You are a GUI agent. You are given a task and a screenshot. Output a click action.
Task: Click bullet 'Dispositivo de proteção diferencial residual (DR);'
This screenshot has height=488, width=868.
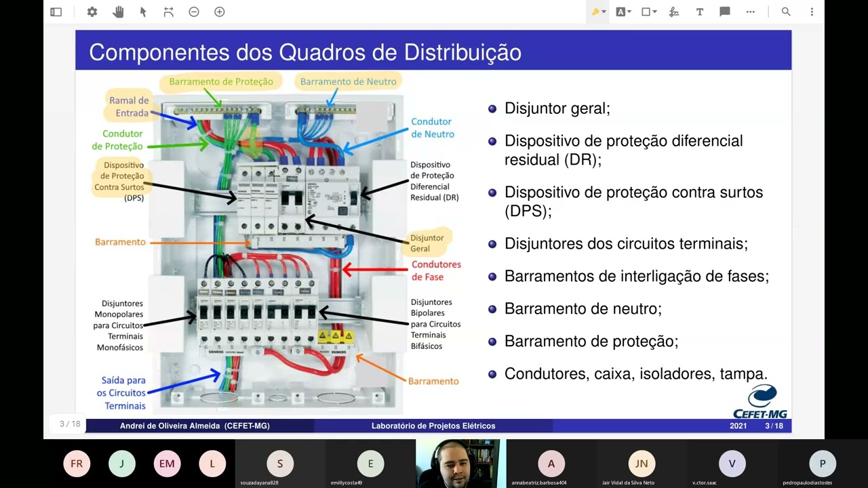click(x=624, y=150)
